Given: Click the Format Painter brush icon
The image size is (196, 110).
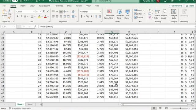Looking at the screenshot, I should (9, 18).
